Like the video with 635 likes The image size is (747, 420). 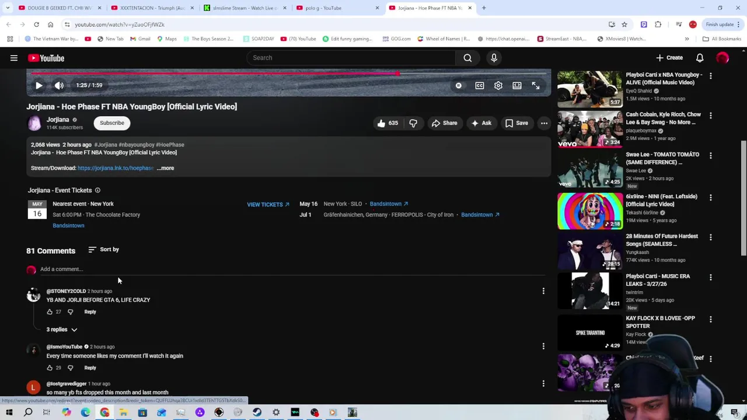[x=388, y=123]
